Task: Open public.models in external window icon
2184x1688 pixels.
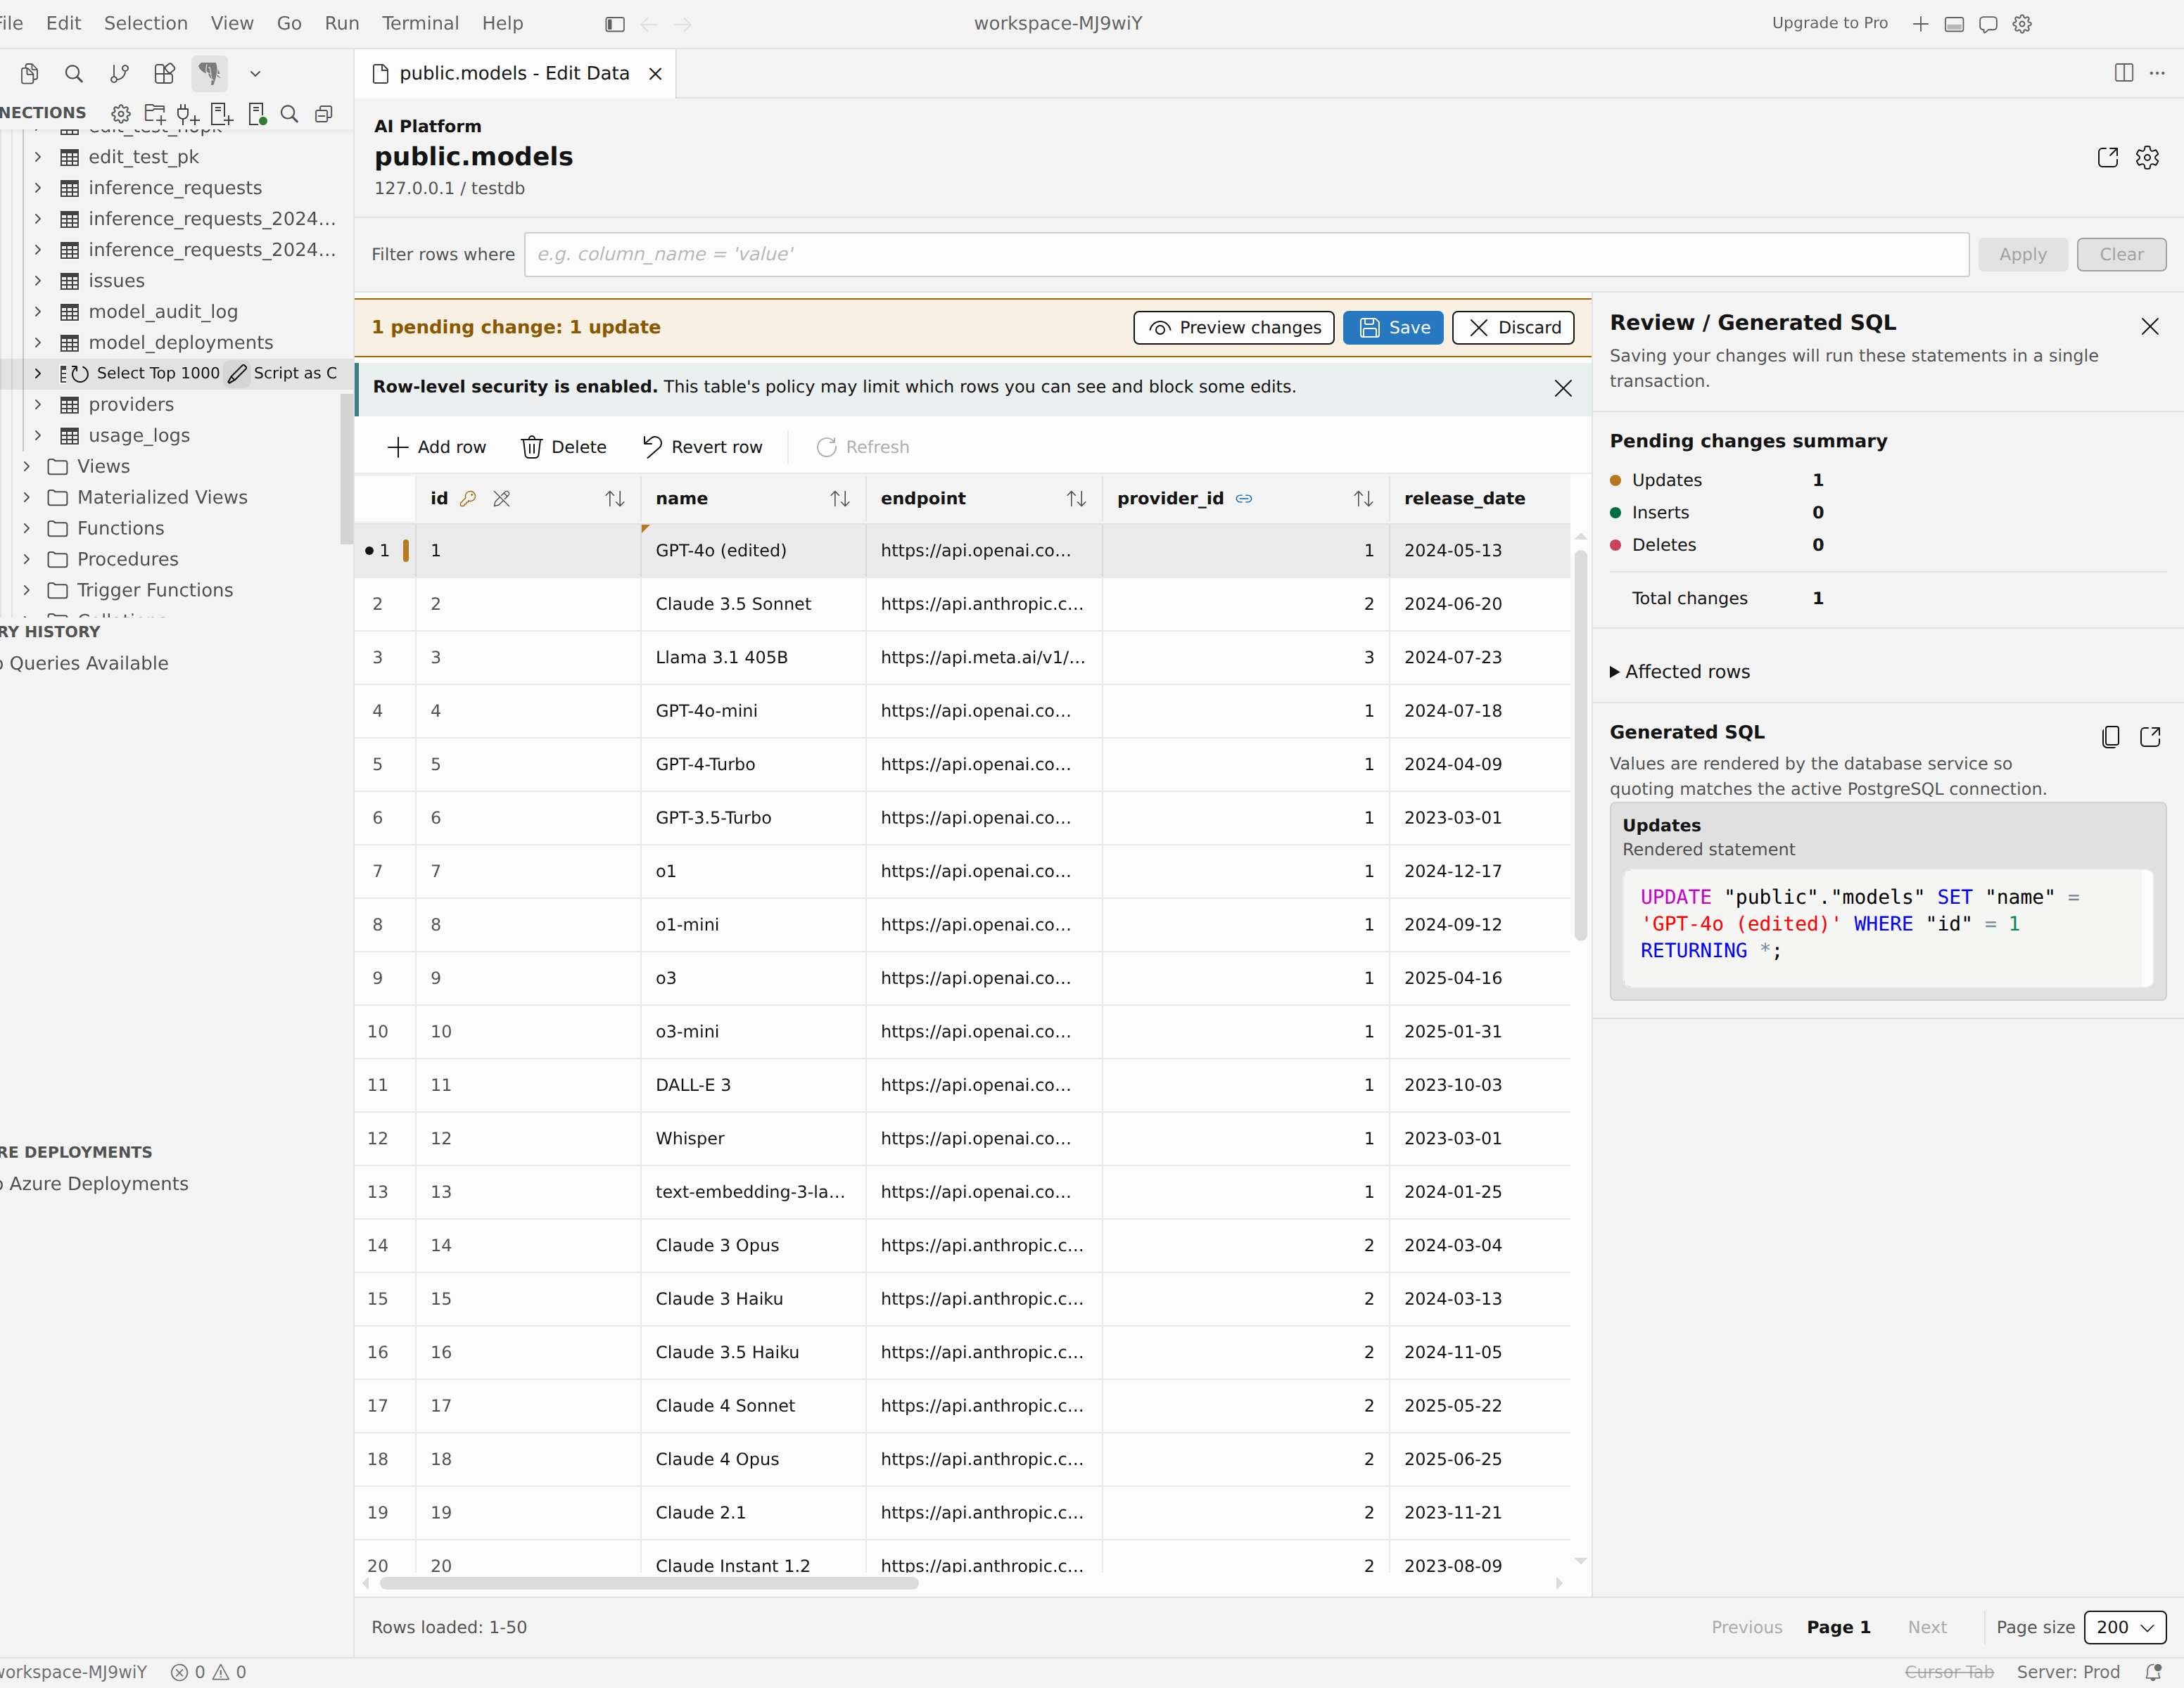Action: 2108,158
